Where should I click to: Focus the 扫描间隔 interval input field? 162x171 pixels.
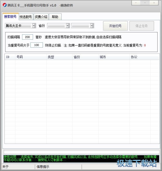[28, 37]
